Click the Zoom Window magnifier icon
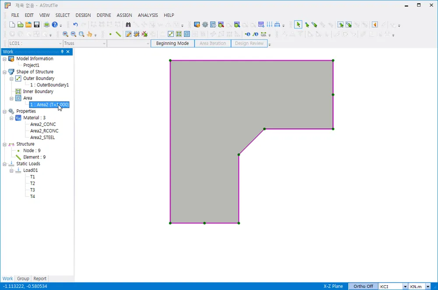The height and width of the screenshot is (290, 438). point(81,34)
